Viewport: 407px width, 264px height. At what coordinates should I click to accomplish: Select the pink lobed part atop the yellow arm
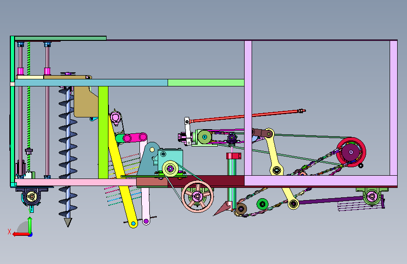point(115,117)
